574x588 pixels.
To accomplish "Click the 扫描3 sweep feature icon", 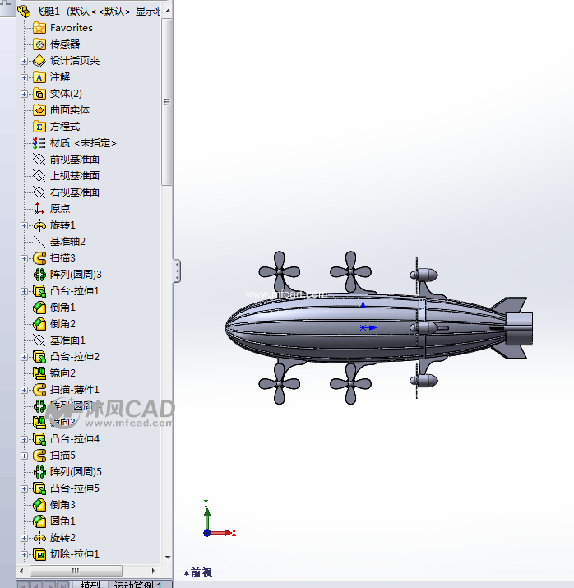I will 39,258.
